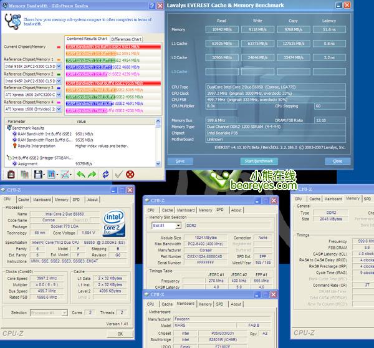The image size is (374, 348).
Task: Click the line graph icon in Sandra toolbar
Action: click(x=65, y=175)
